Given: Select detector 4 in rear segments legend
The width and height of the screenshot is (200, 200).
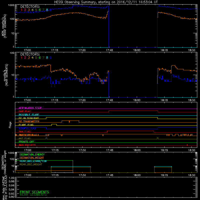Looking at the screenshot, I should click(32, 58).
